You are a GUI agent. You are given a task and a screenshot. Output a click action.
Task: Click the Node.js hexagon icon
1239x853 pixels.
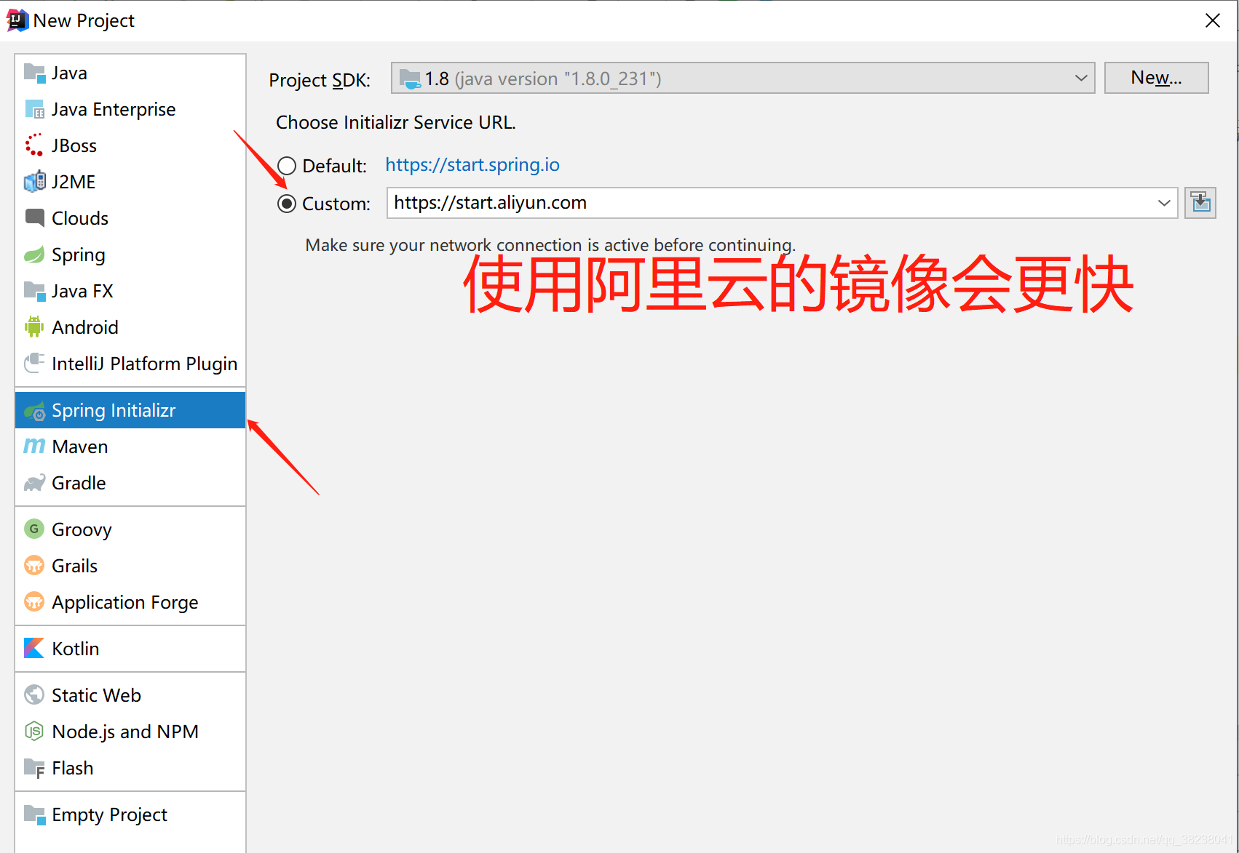[34, 731]
